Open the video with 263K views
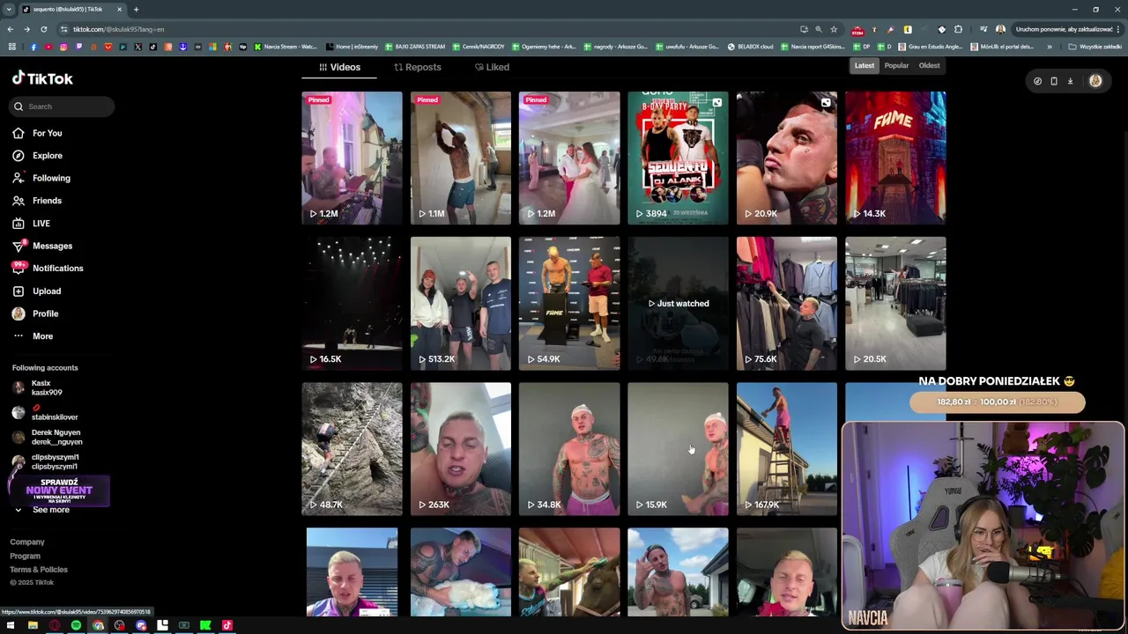This screenshot has width=1128, height=634. pyautogui.click(x=461, y=448)
